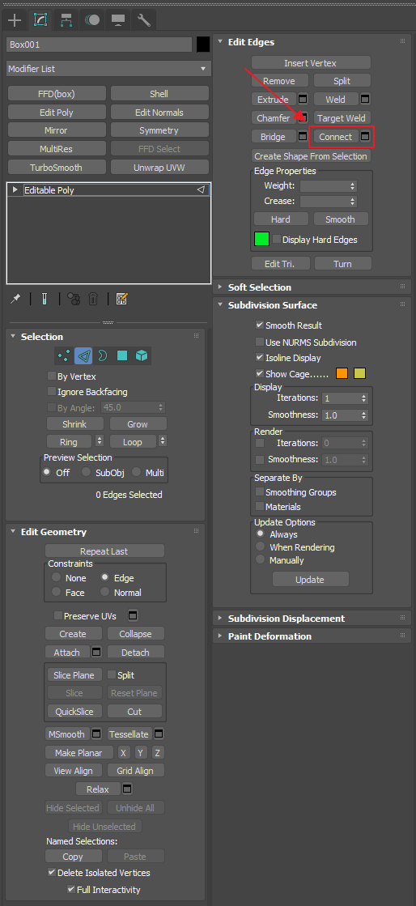416x906 pixels.
Task: Collapse the Subdivision Surface rollout
Action: pos(220,305)
